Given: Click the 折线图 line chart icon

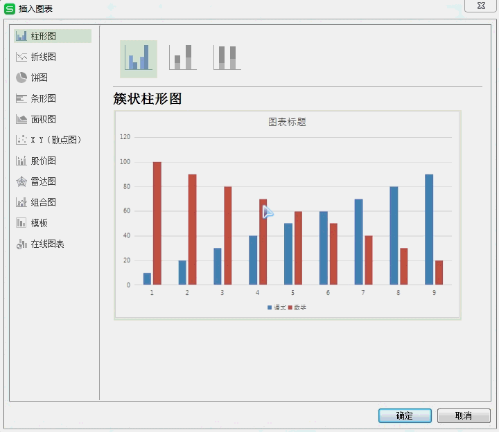Looking at the screenshot, I should (x=21, y=57).
